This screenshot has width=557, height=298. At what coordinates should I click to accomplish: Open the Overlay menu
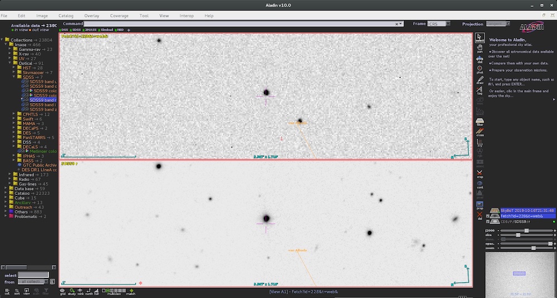click(92, 16)
